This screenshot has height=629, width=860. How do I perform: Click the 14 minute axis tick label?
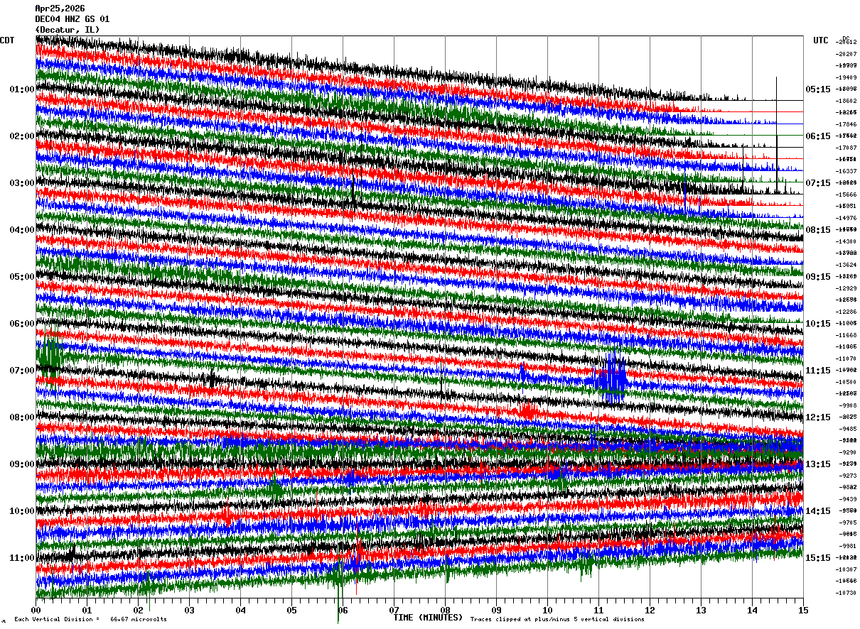pos(752,610)
